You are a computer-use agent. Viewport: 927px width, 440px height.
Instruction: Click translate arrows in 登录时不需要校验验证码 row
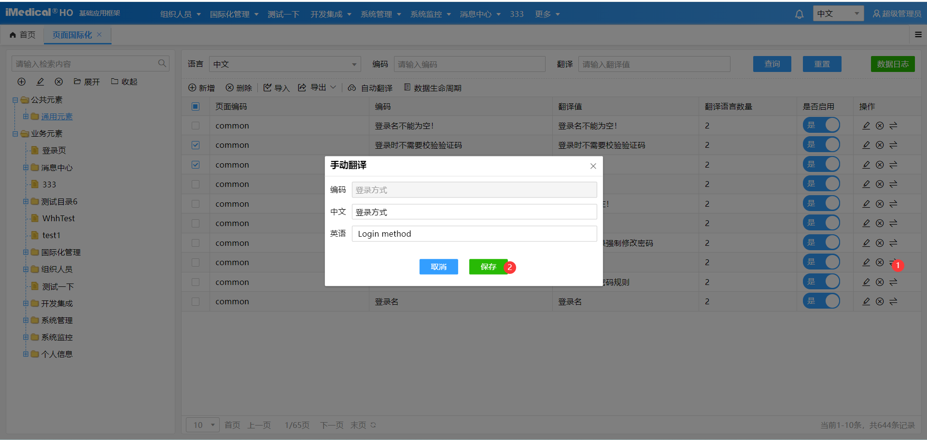pyautogui.click(x=893, y=145)
